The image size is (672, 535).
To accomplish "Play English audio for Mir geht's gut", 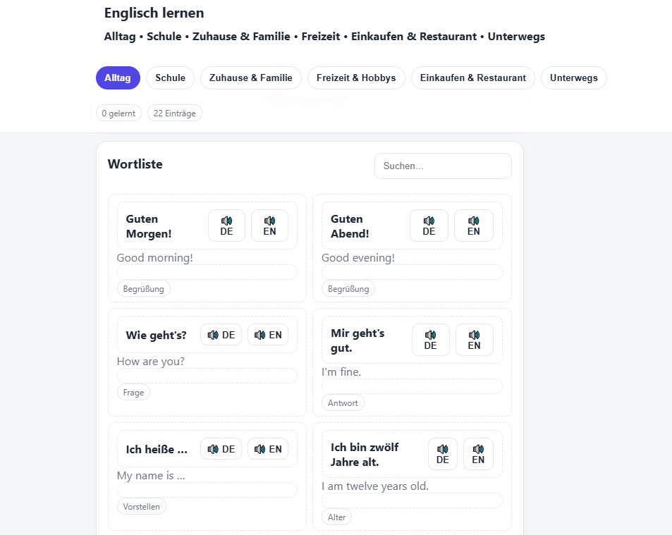I will pos(474,340).
